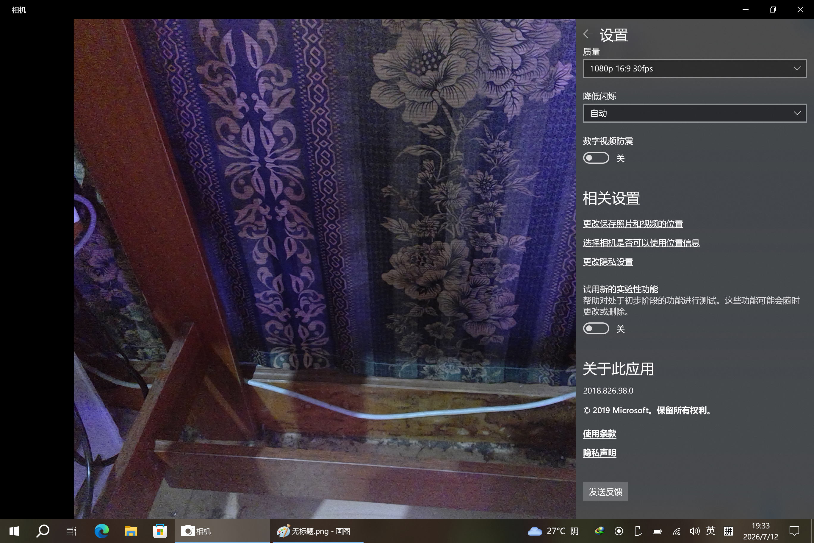Open 更改隐私设置 link
Viewport: 814px width, 543px height.
tap(608, 262)
